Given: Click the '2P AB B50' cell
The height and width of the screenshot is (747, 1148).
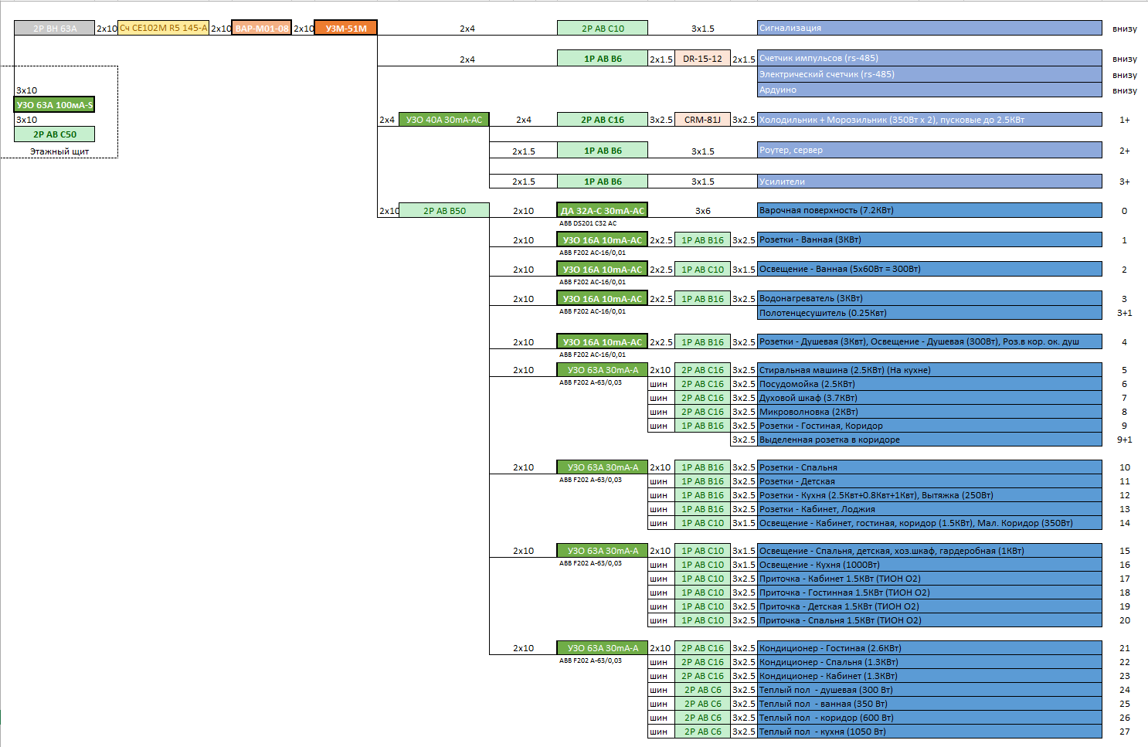Looking at the screenshot, I should 444,210.
